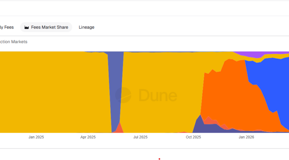Switch to the Fees Market Share tab
Screen dimensions: 289x160
pyautogui.click(x=46, y=27)
